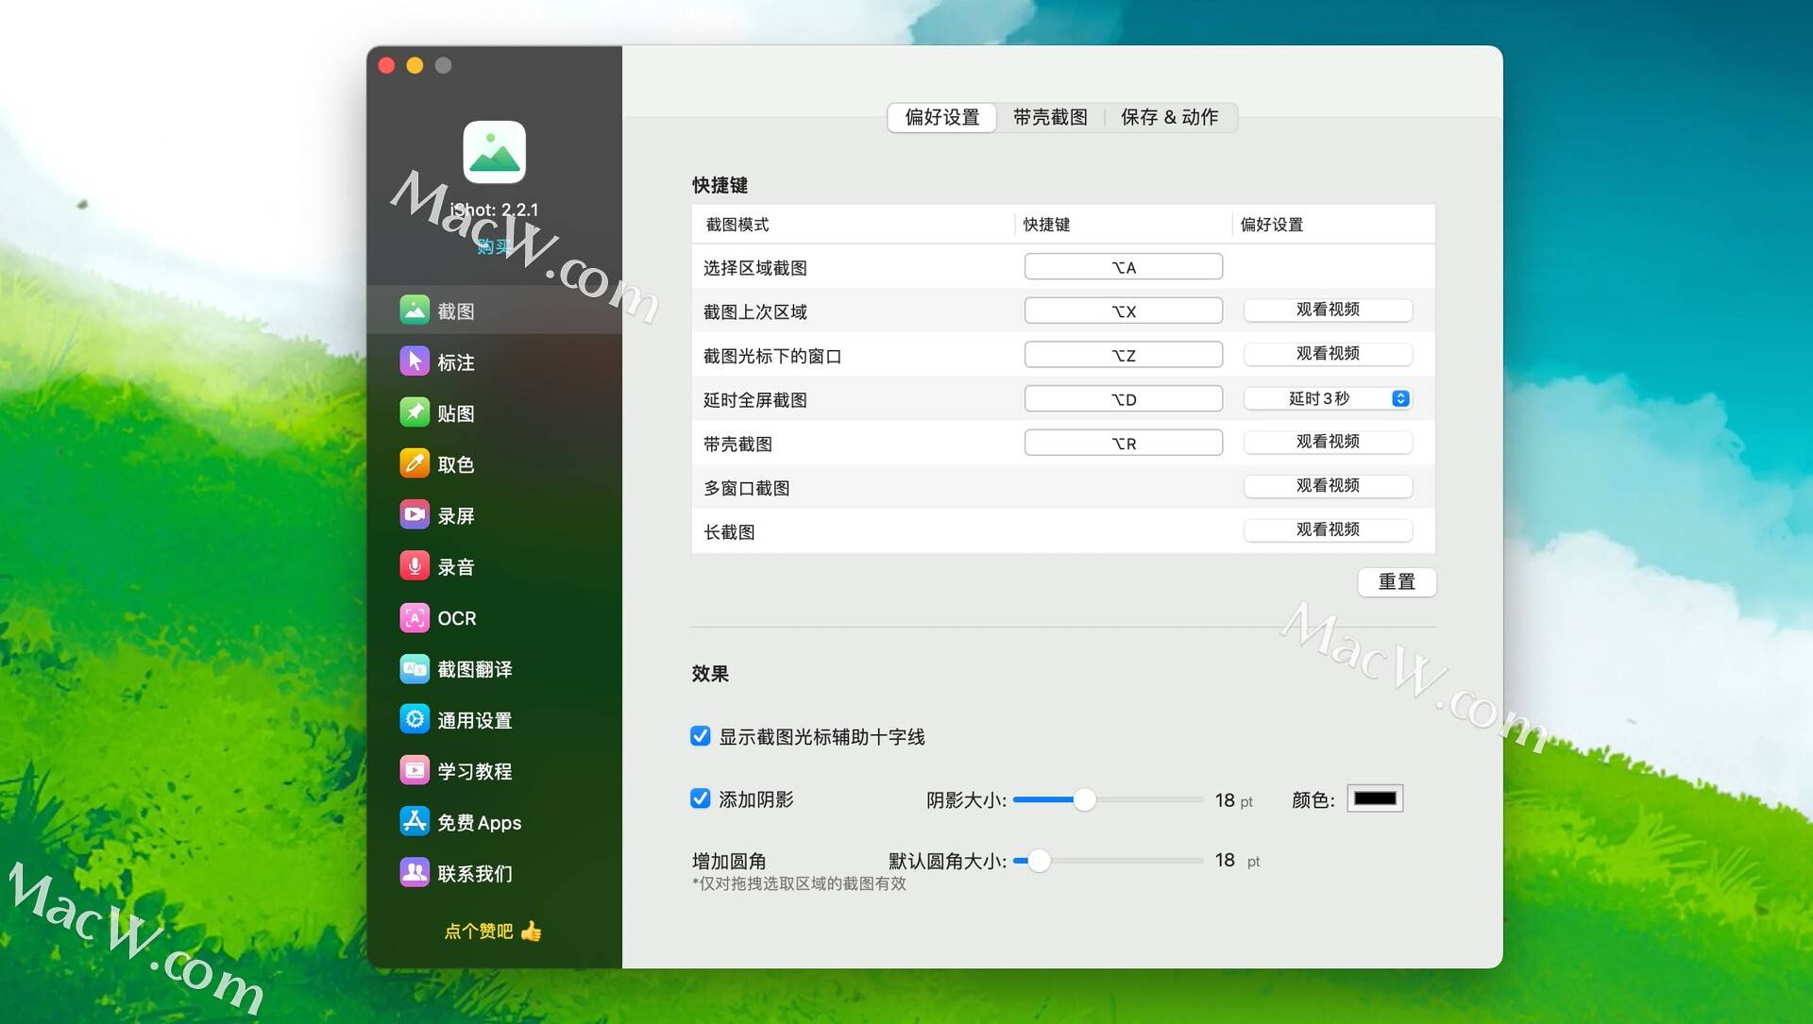Open the black 颜色 color swatch
Image resolution: width=1813 pixels, height=1024 pixels.
pyautogui.click(x=1374, y=799)
